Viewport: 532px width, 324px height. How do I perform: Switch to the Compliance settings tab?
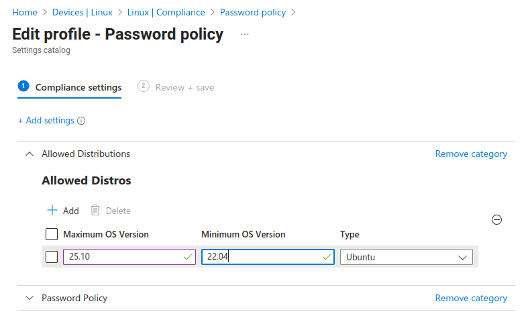[x=78, y=87]
